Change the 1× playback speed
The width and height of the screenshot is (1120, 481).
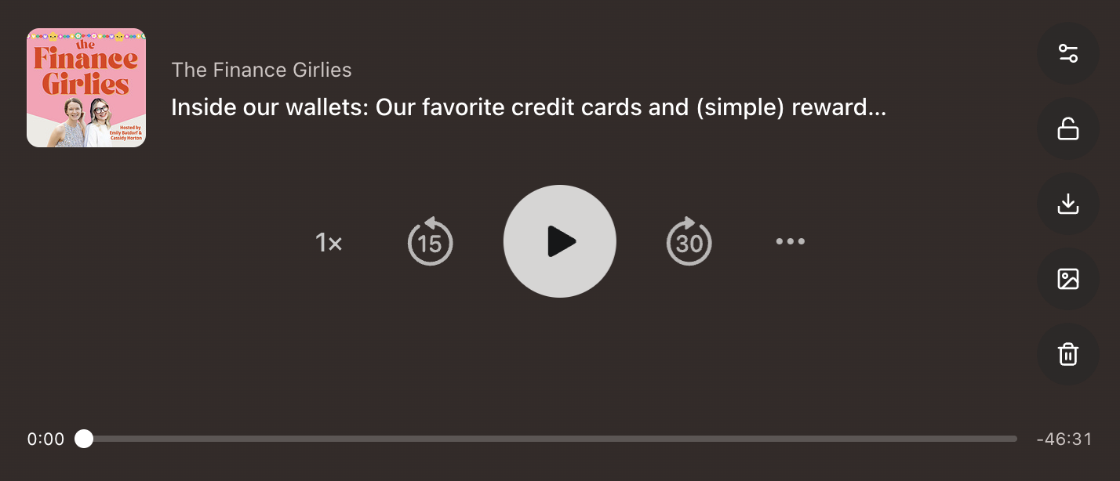329,242
